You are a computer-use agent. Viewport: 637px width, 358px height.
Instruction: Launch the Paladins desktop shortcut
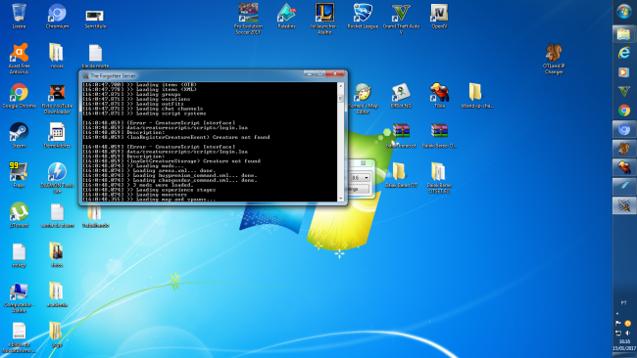pos(286,17)
